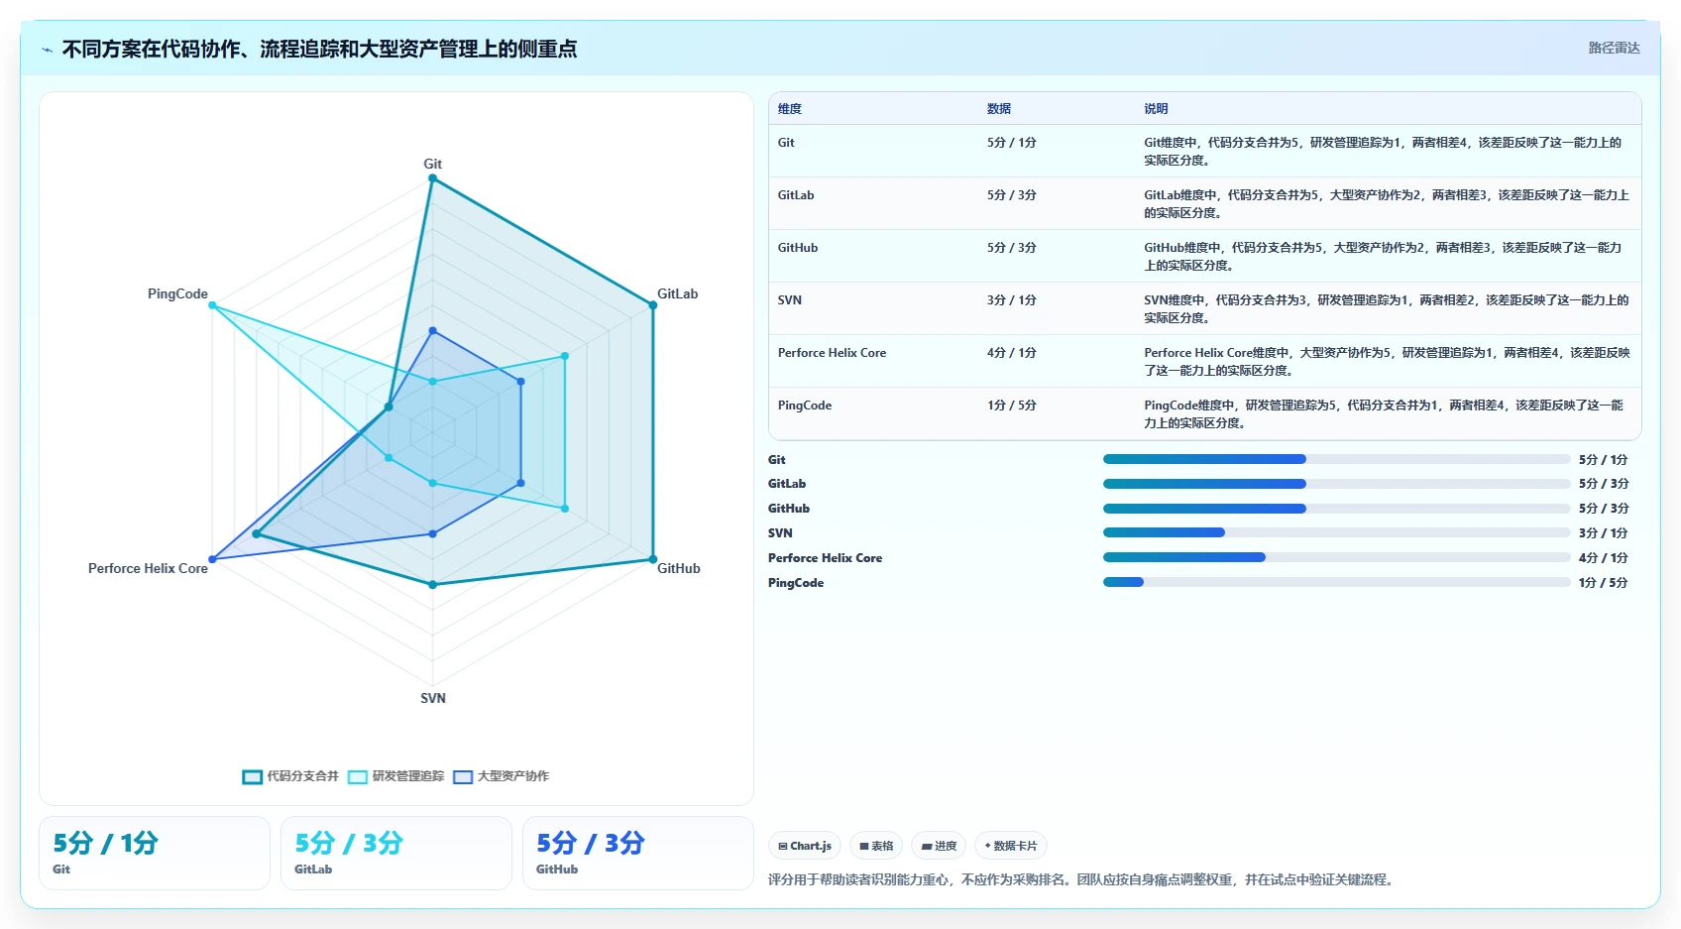Toggle the 代码分支合并 legend series
This screenshot has height=929, width=1681.
tap(290, 776)
